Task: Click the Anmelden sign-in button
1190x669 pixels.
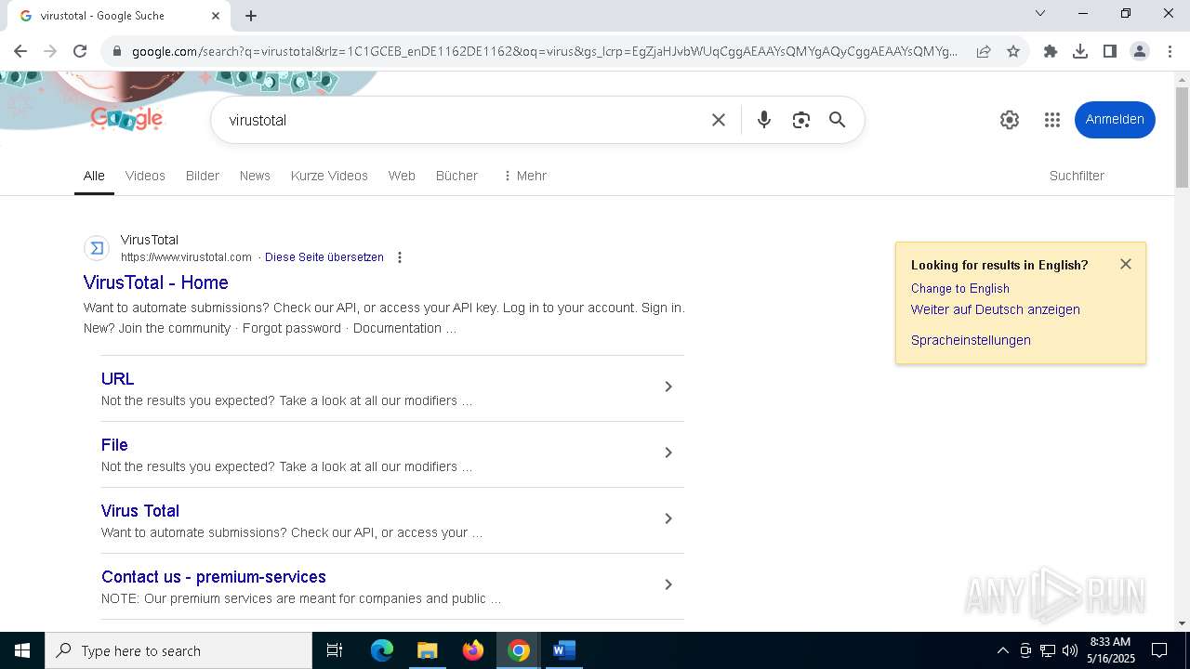Action: [1115, 119]
